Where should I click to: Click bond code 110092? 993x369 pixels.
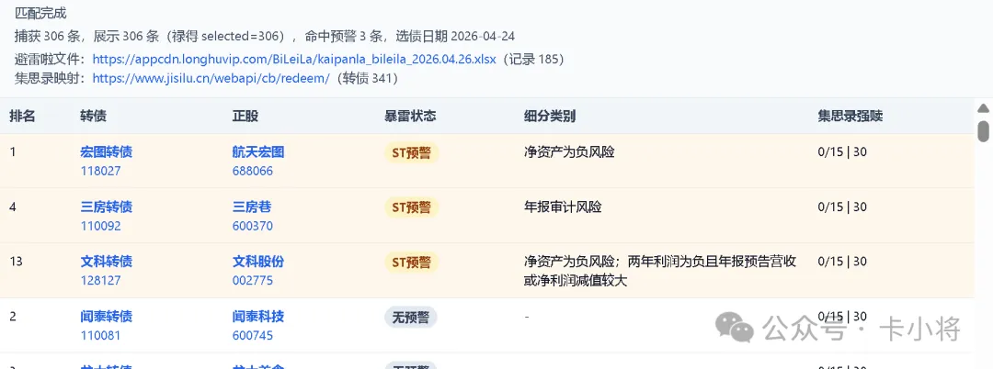(101, 226)
